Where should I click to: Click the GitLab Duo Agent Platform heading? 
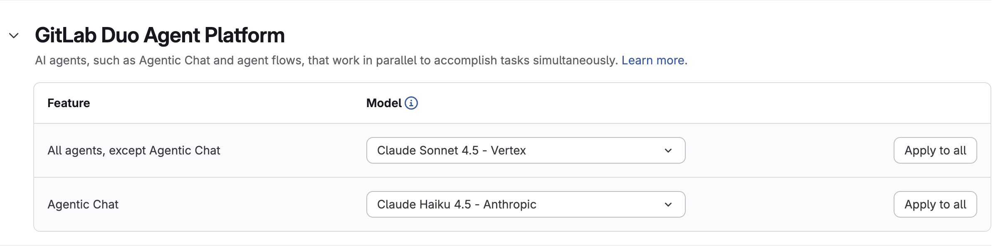click(161, 35)
